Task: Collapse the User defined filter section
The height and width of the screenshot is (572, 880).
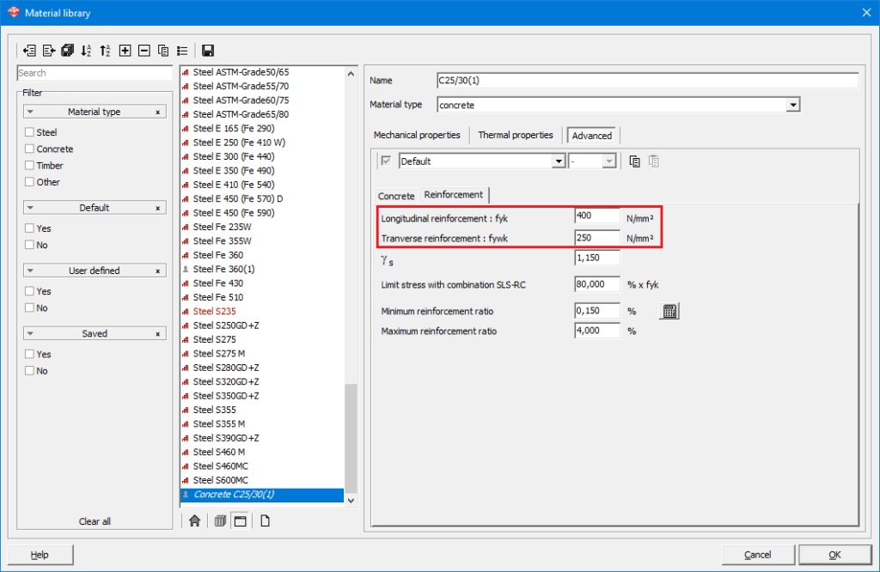Action: coord(30,271)
